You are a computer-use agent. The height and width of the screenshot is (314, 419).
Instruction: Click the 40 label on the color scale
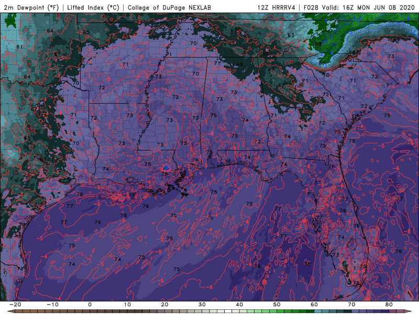(239, 305)
